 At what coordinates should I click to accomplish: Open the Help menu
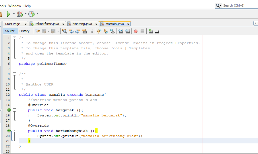[x=27, y=6]
